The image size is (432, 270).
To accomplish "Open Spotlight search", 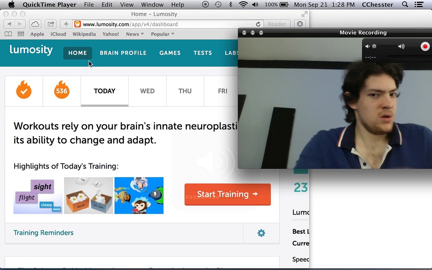I will click(x=405, y=4).
